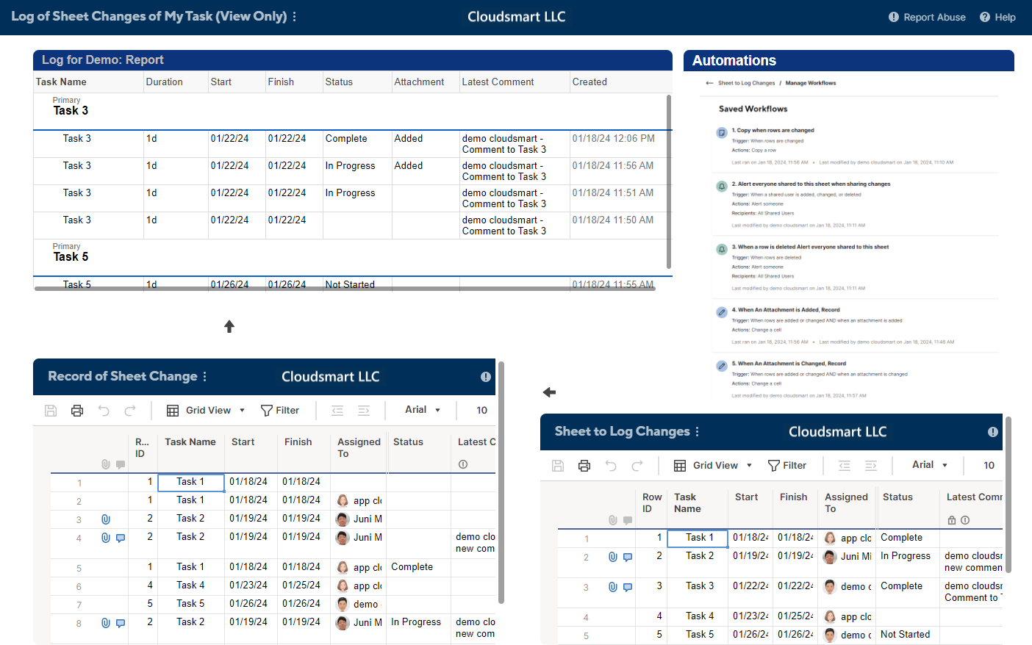Screen dimensions: 1032x645
Task: Click font size 10 in Record of Sheet Change
Action: click(481, 411)
